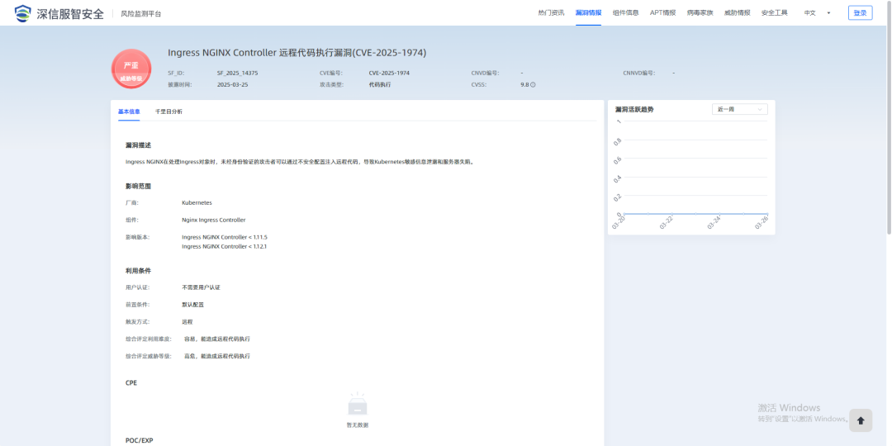
Task: Open the 组件信息 menu
Action: click(626, 13)
